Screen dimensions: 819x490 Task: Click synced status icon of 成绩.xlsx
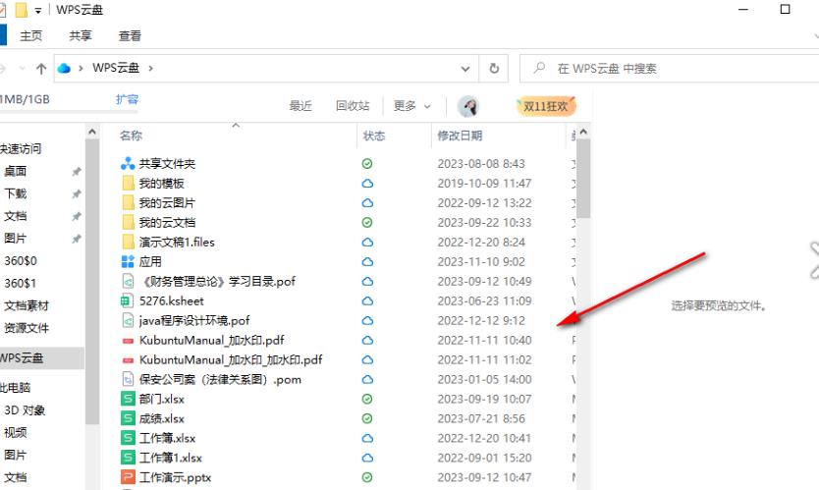367,418
